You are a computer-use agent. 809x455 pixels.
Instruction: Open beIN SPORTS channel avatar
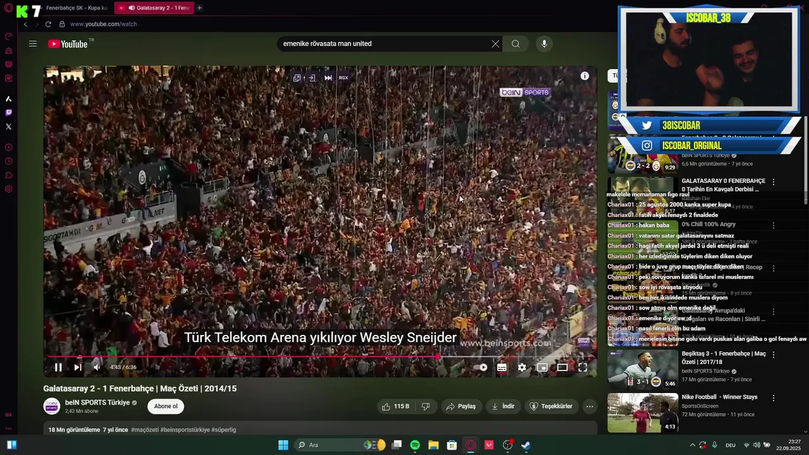(x=52, y=406)
